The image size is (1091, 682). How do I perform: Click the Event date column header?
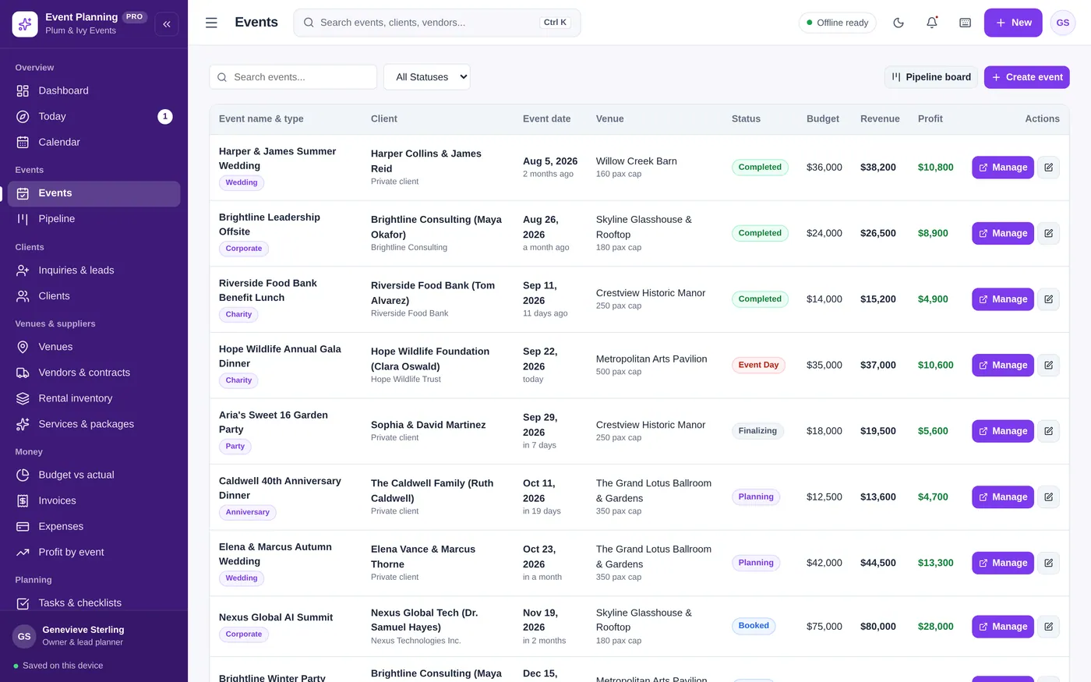(546, 119)
